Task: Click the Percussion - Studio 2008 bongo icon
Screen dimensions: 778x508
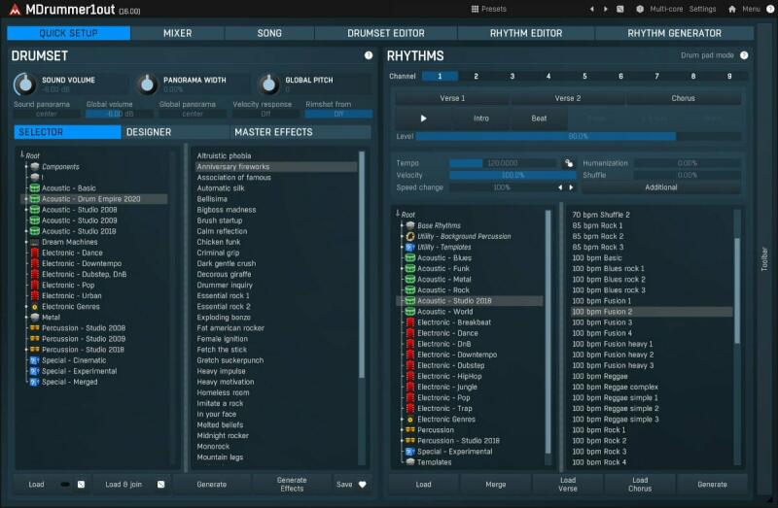Action: pyautogui.click(x=35, y=328)
